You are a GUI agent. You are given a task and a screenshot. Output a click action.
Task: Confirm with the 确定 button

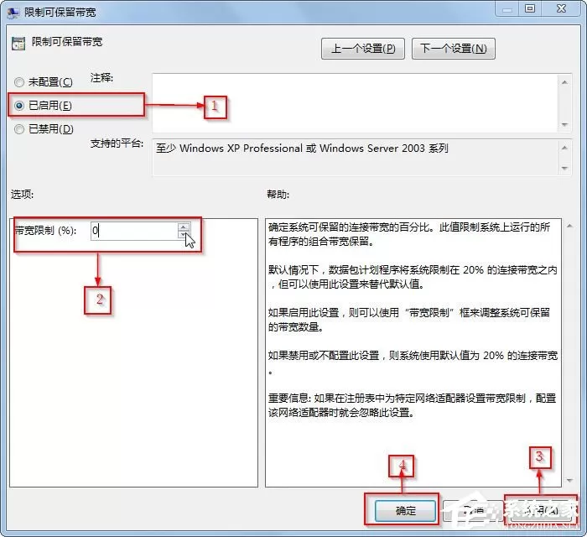point(406,510)
